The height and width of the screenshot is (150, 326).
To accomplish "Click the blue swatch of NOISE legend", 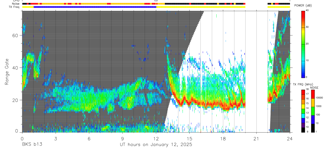I will tap(312, 119).
